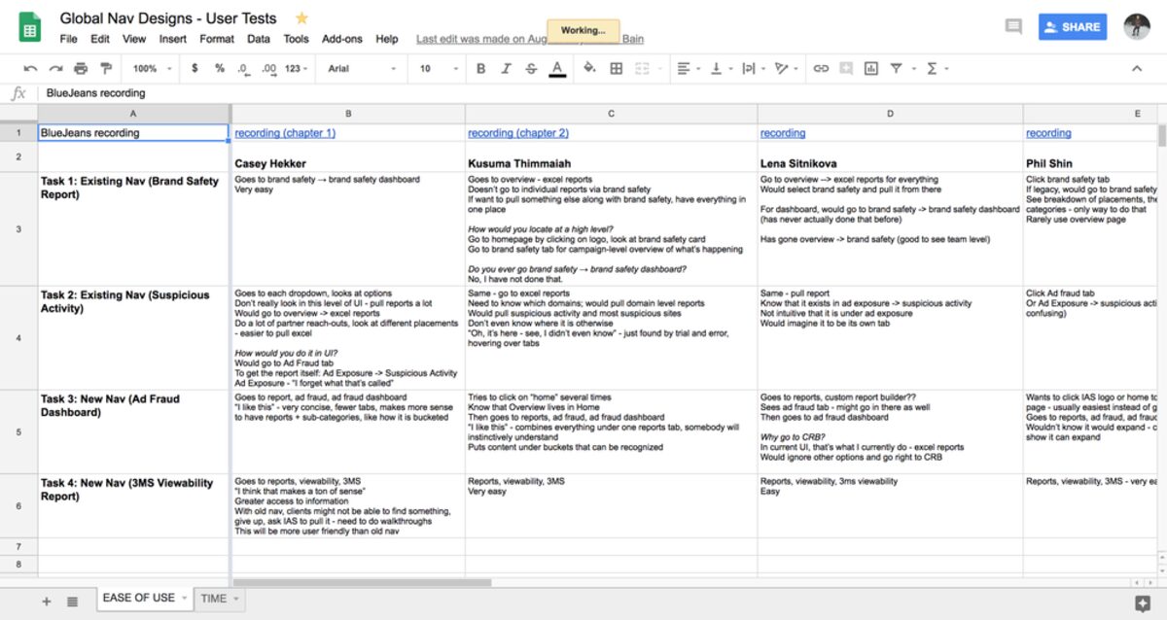Open the 'Last edit was made' link
The height and width of the screenshot is (620, 1167).
coord(530,39)
